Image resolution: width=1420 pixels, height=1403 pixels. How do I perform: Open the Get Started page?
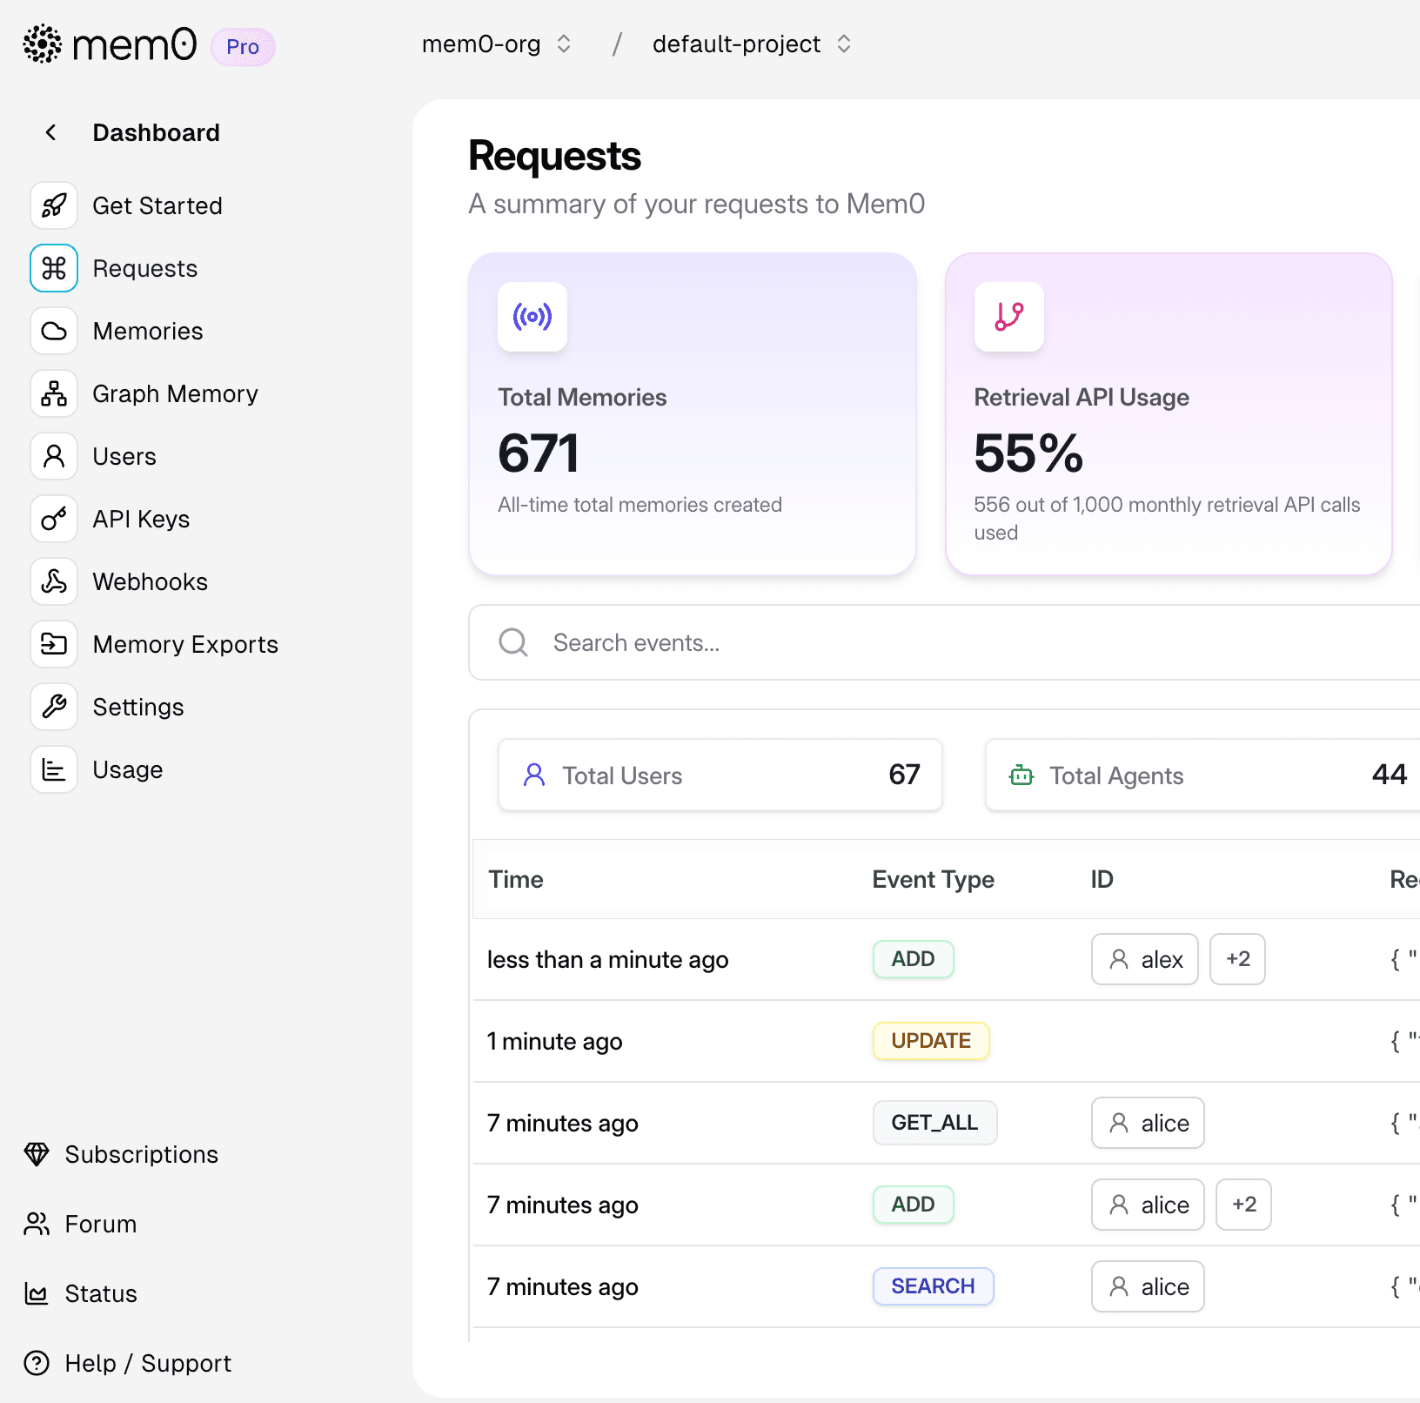[x=157, y=205]
